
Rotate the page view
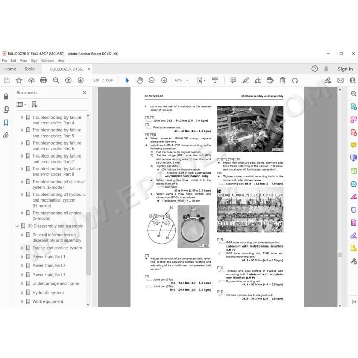coord(295,80)
